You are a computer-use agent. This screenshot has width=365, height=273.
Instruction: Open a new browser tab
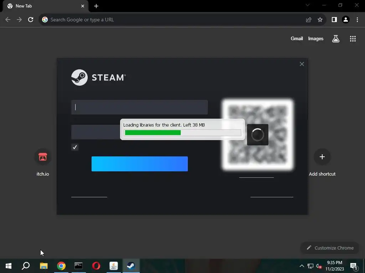coord(96,6)
